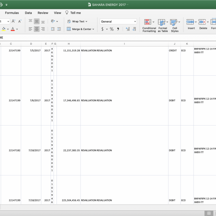This screenshot has width=216, height=216.
Task: Open Cell Styles gallery
Action: [175, 26]
